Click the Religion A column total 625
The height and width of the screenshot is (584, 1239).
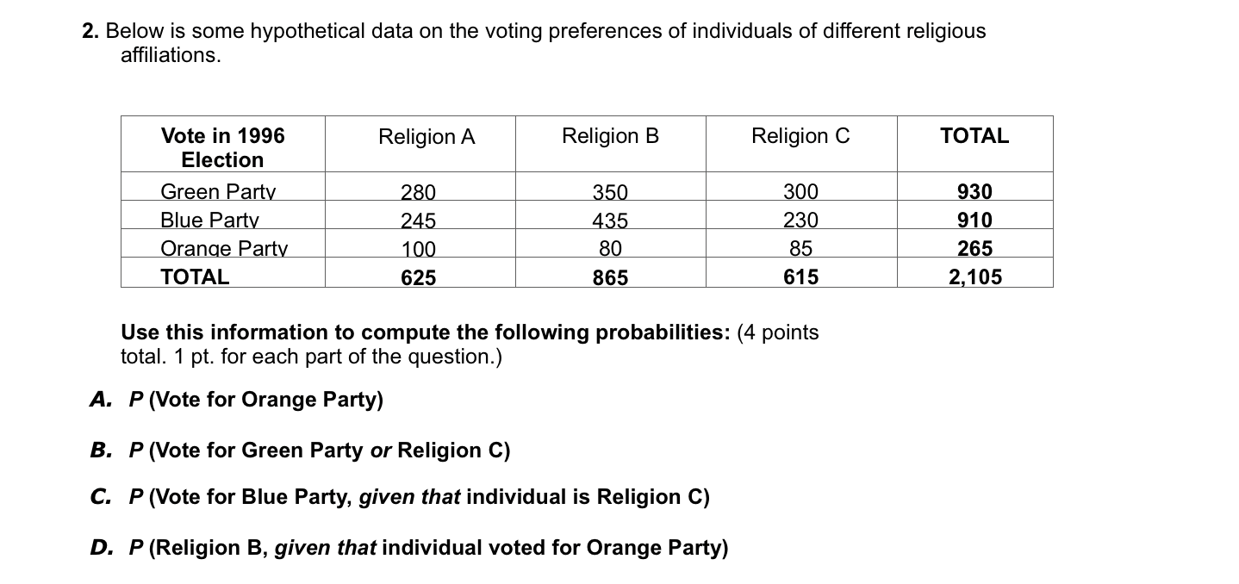419,277
